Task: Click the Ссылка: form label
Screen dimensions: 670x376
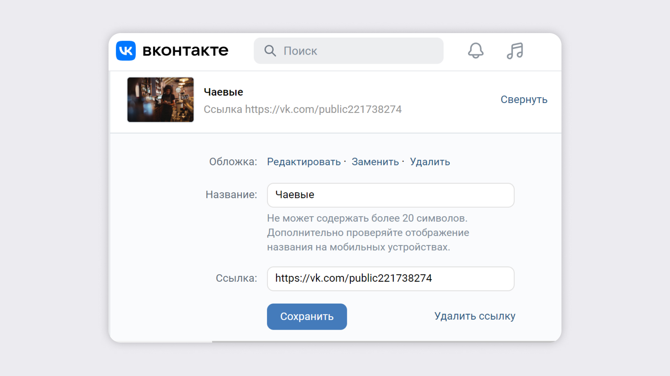Action: (x=236, y=278)
